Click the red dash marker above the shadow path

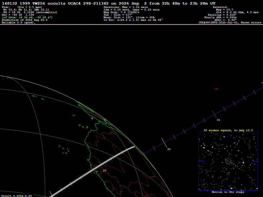click(x=217, y=89)
